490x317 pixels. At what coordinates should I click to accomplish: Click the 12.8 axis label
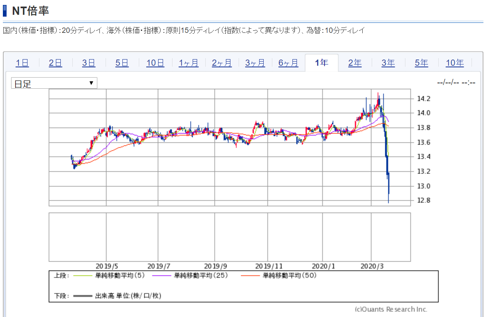pos(424,200)
